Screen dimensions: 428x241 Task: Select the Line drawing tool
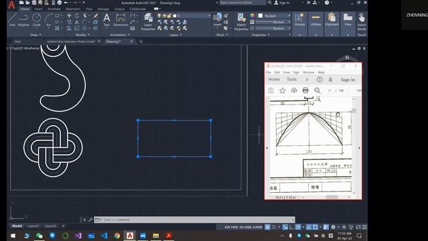12,19
